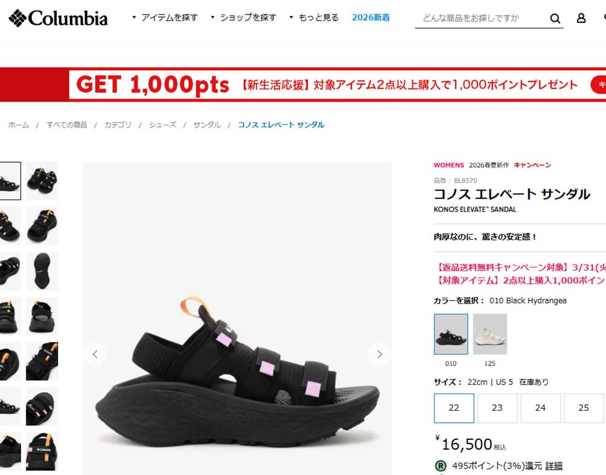Expand the ショップを探す menu
The width and height of the screenshot is (606, 475).
tap(244, 18)
